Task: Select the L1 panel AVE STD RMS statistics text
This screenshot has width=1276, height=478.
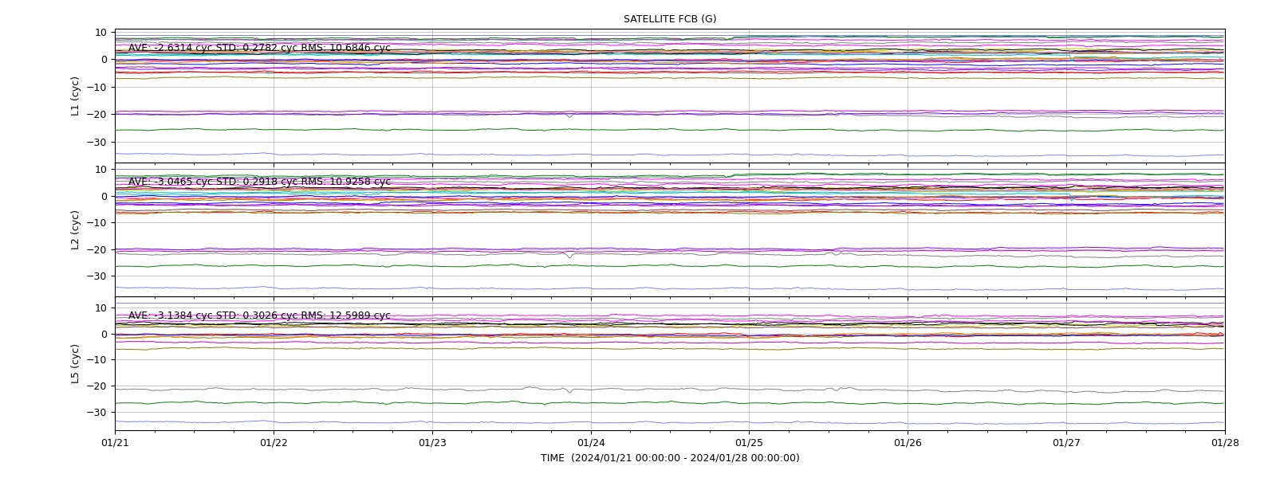Action: coord(259,48)
